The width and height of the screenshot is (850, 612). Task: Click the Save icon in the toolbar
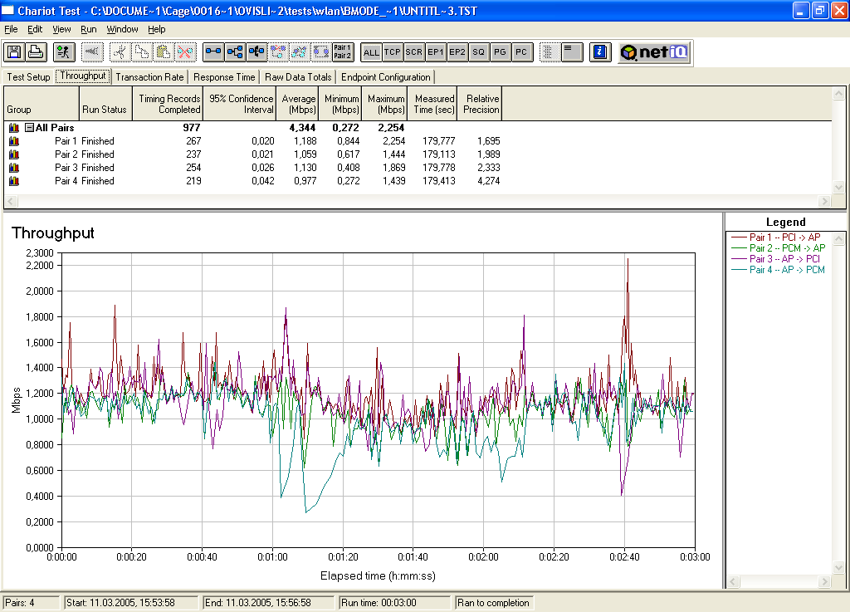(x=14, y=52)
